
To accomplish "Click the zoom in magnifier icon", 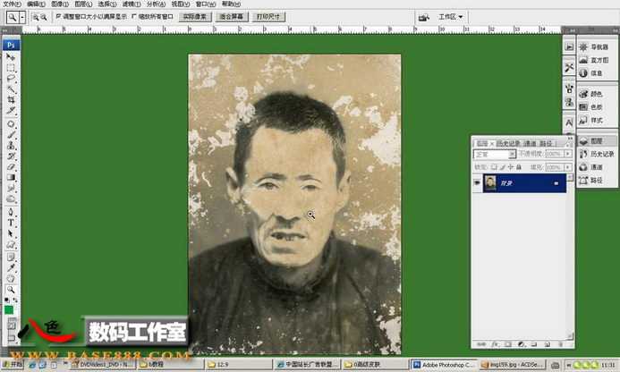I will coord(36,17).
